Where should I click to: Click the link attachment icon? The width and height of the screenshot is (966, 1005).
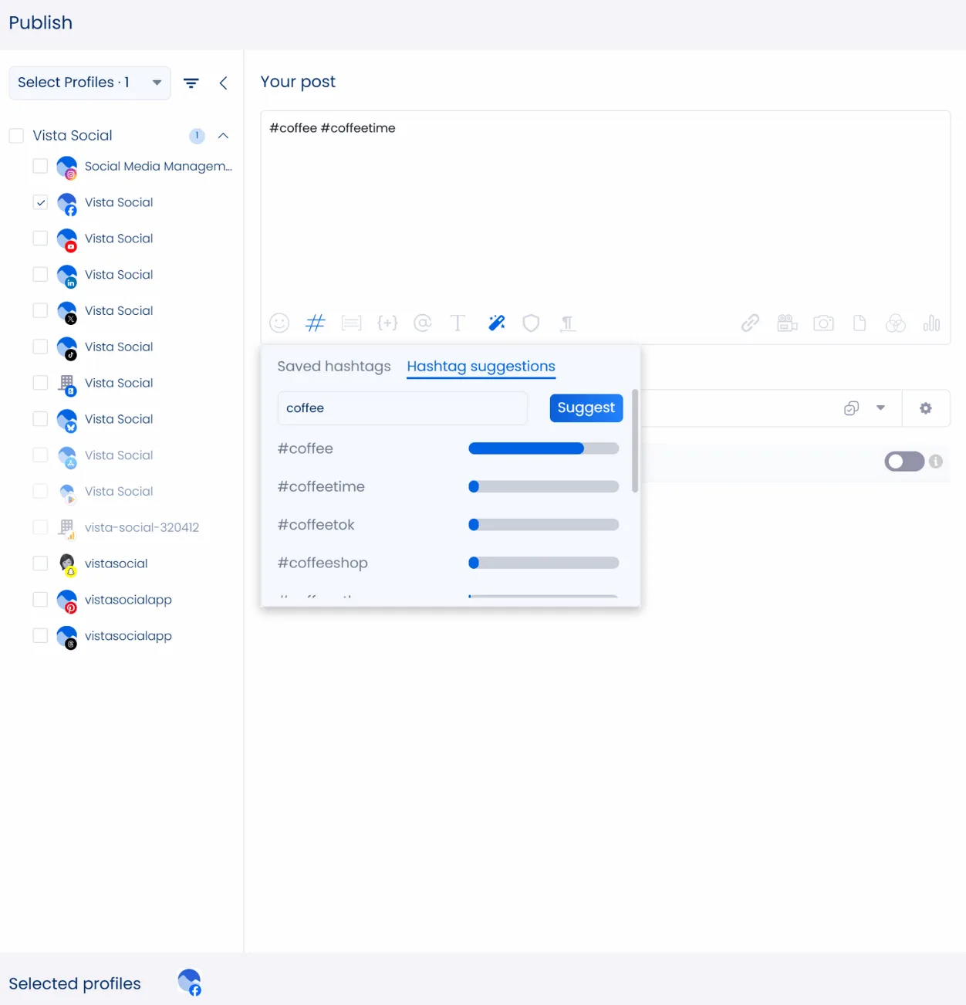(x=750, y=323)
